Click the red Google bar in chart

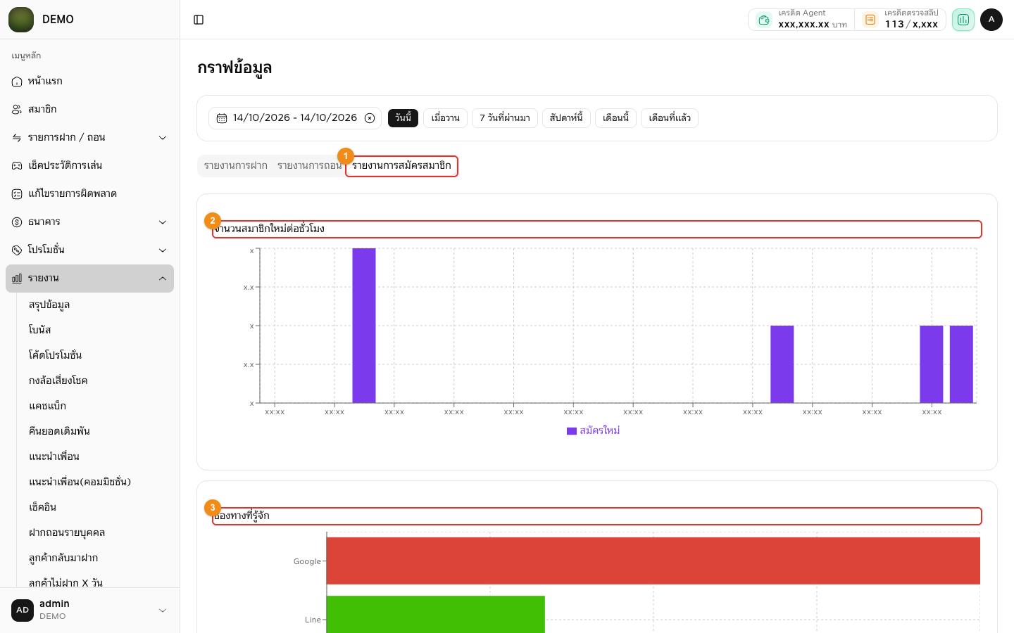[653, 561]
